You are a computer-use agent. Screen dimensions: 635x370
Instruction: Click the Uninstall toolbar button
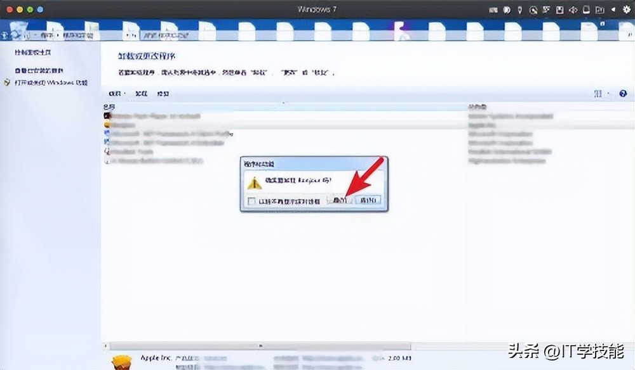click(x=140, y=94)
